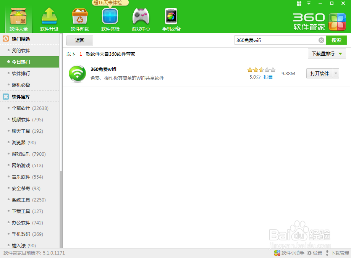
Task: Open 设置 settings in status bar
Action: pos(314,253)
